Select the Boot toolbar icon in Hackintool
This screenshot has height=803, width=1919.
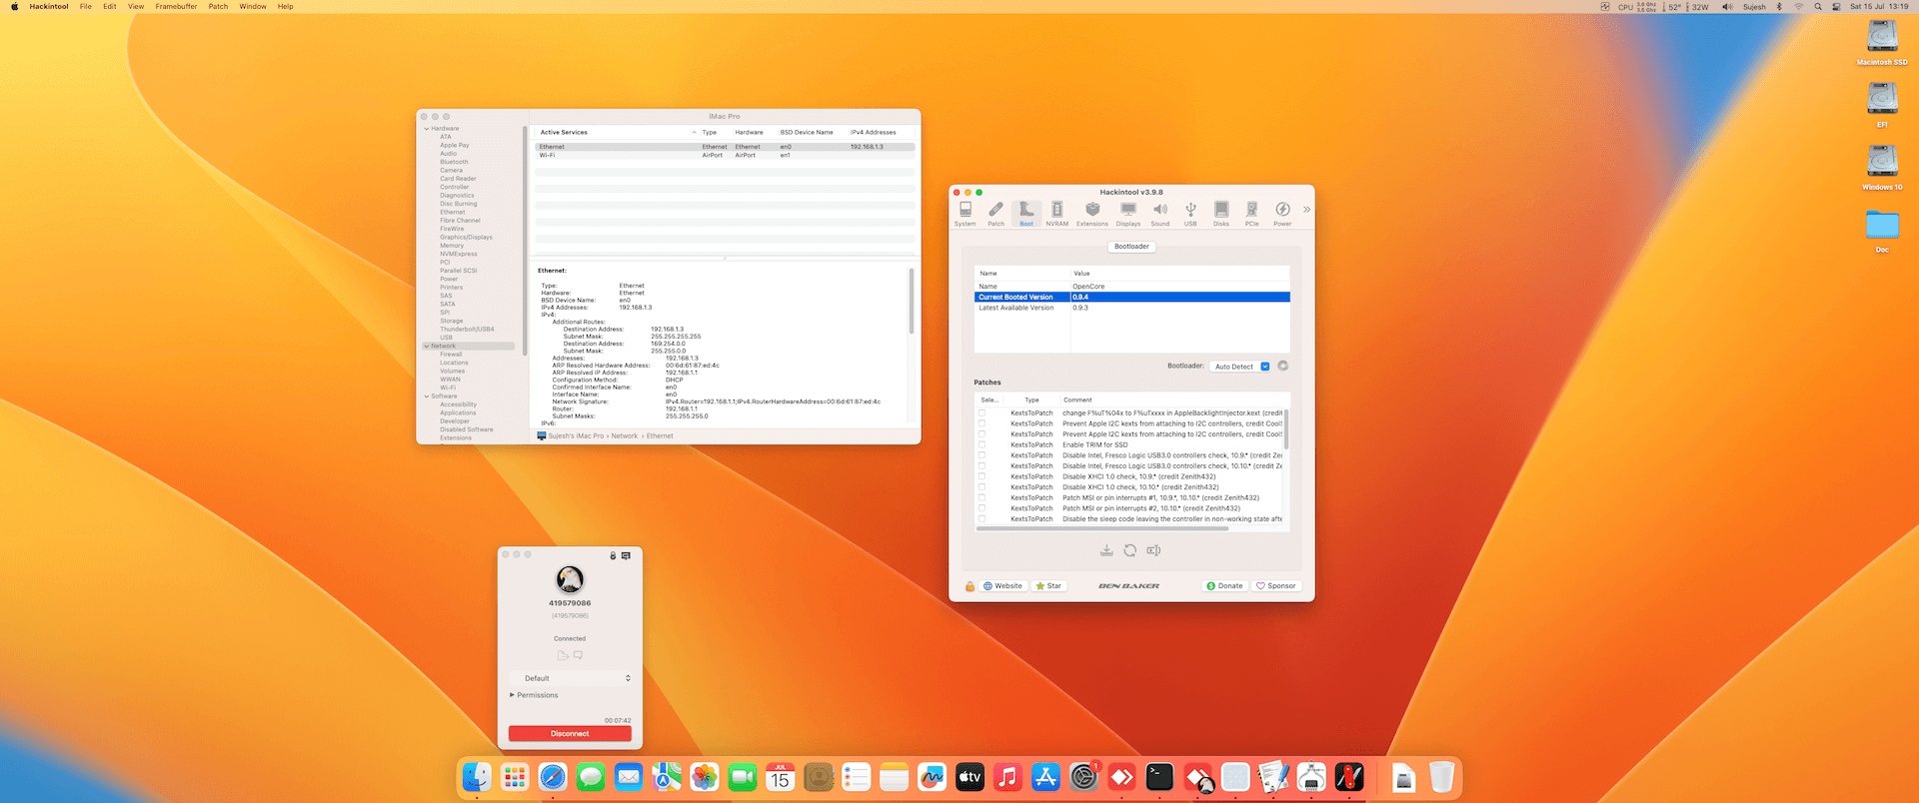[x=1026, y=214]
